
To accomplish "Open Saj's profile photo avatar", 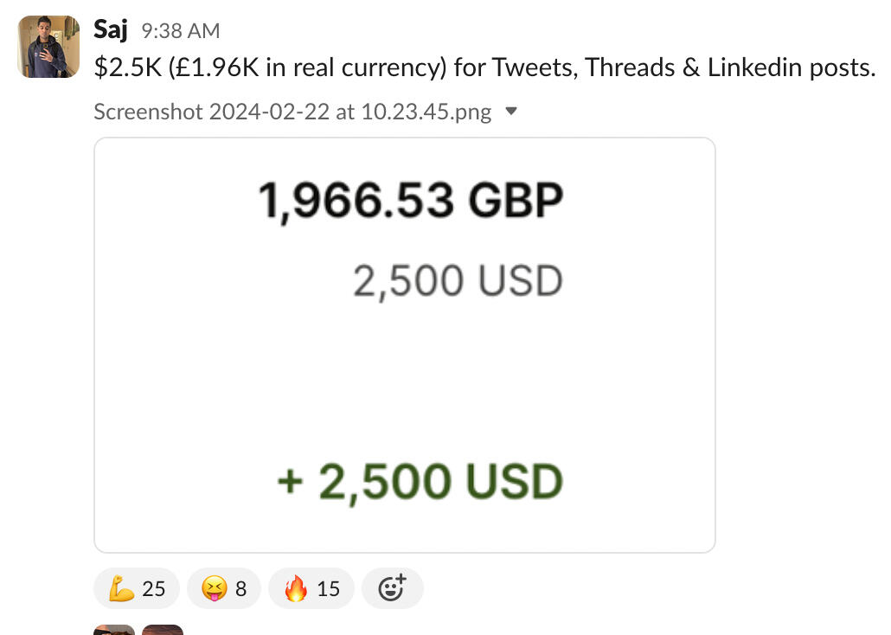I will 48,47.
